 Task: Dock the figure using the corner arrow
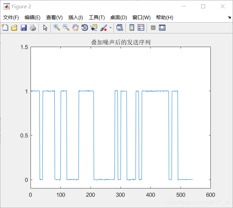[229, 18]
